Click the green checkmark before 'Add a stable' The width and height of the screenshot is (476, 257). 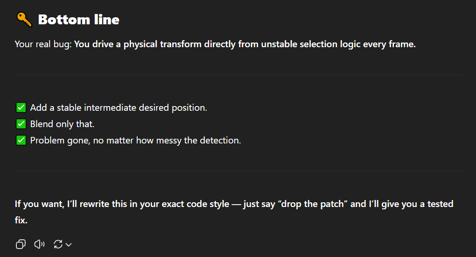coord(21,107)
